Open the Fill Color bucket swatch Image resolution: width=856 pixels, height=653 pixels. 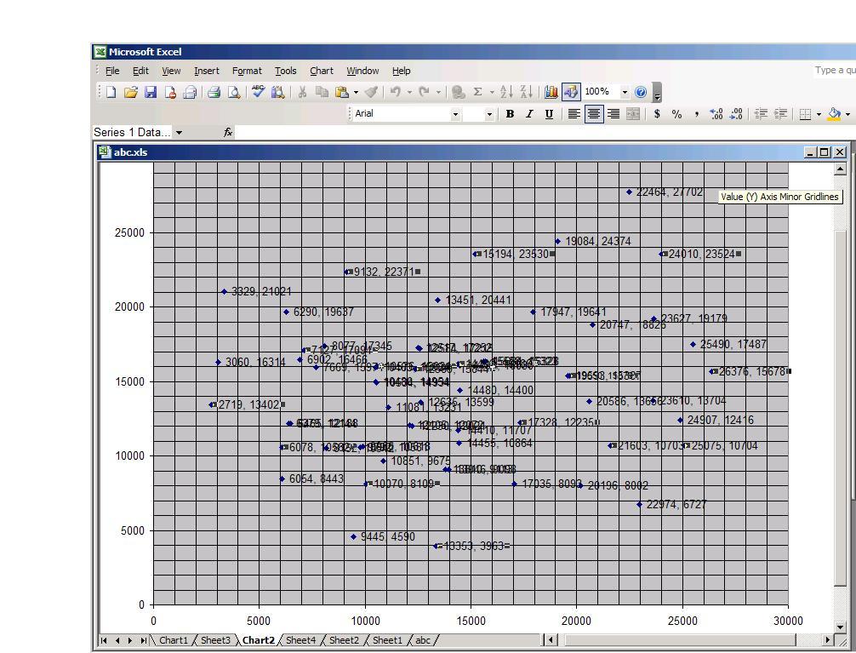[x=834, y=114]
